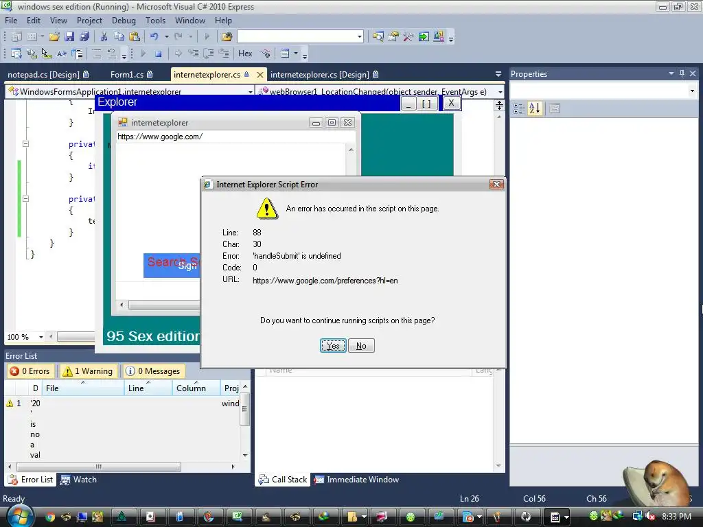Open the document tabs list dropdown
The image size is (703, 527).
[498, 74]
